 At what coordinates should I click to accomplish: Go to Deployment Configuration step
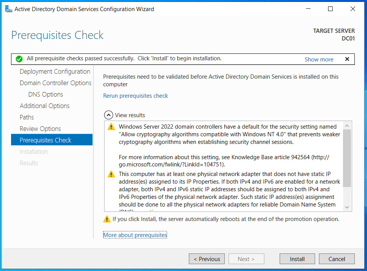[x=55, y=71]
